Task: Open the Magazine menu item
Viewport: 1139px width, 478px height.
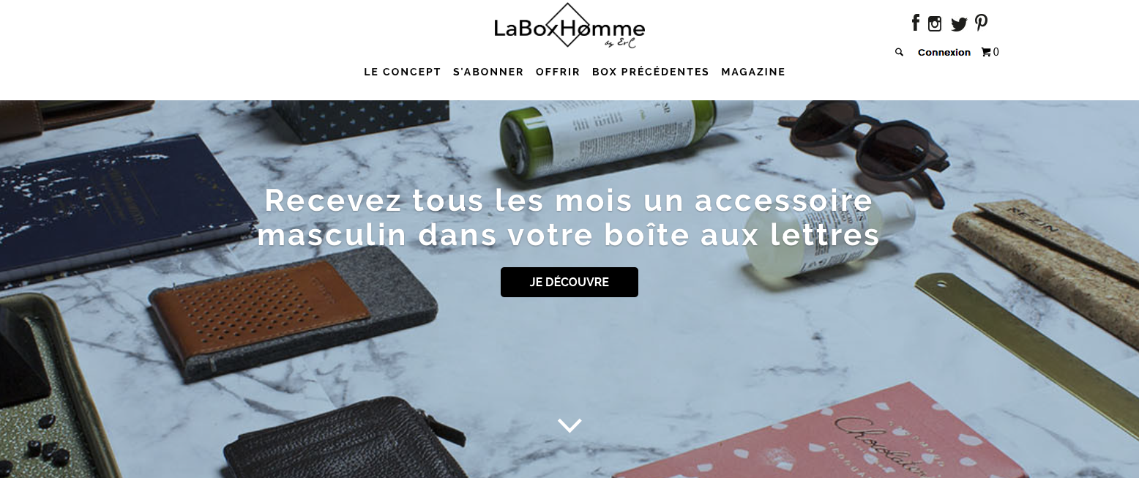Action: [753, 72]
